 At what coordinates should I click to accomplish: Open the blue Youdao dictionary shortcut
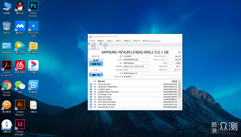34,85
